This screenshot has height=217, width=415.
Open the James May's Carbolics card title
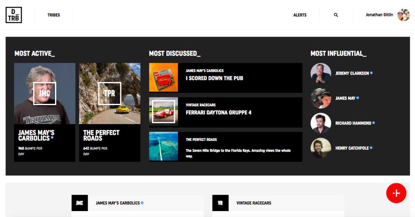click(x=36, y=136)
